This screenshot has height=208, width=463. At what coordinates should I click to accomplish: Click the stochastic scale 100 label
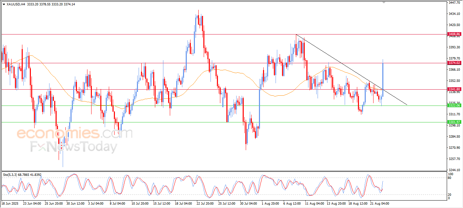(x=450, y=174)
